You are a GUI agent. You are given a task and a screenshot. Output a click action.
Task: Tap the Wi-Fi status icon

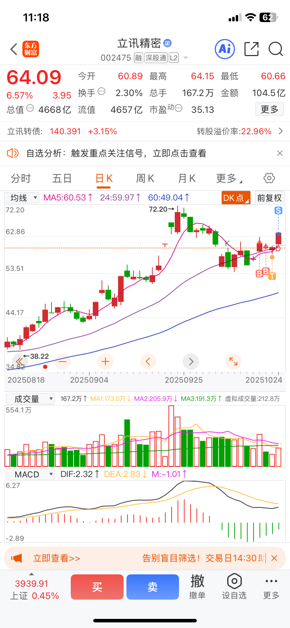point(250,18)
